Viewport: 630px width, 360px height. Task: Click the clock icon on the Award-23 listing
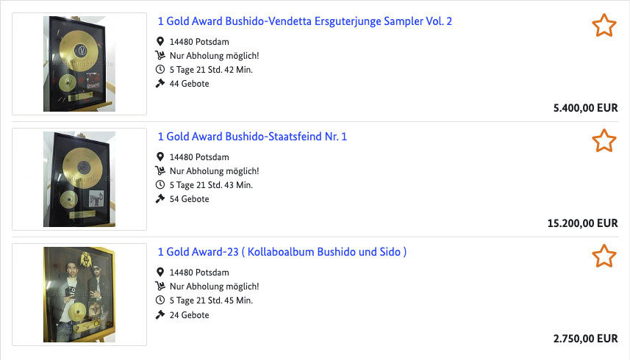161,300
